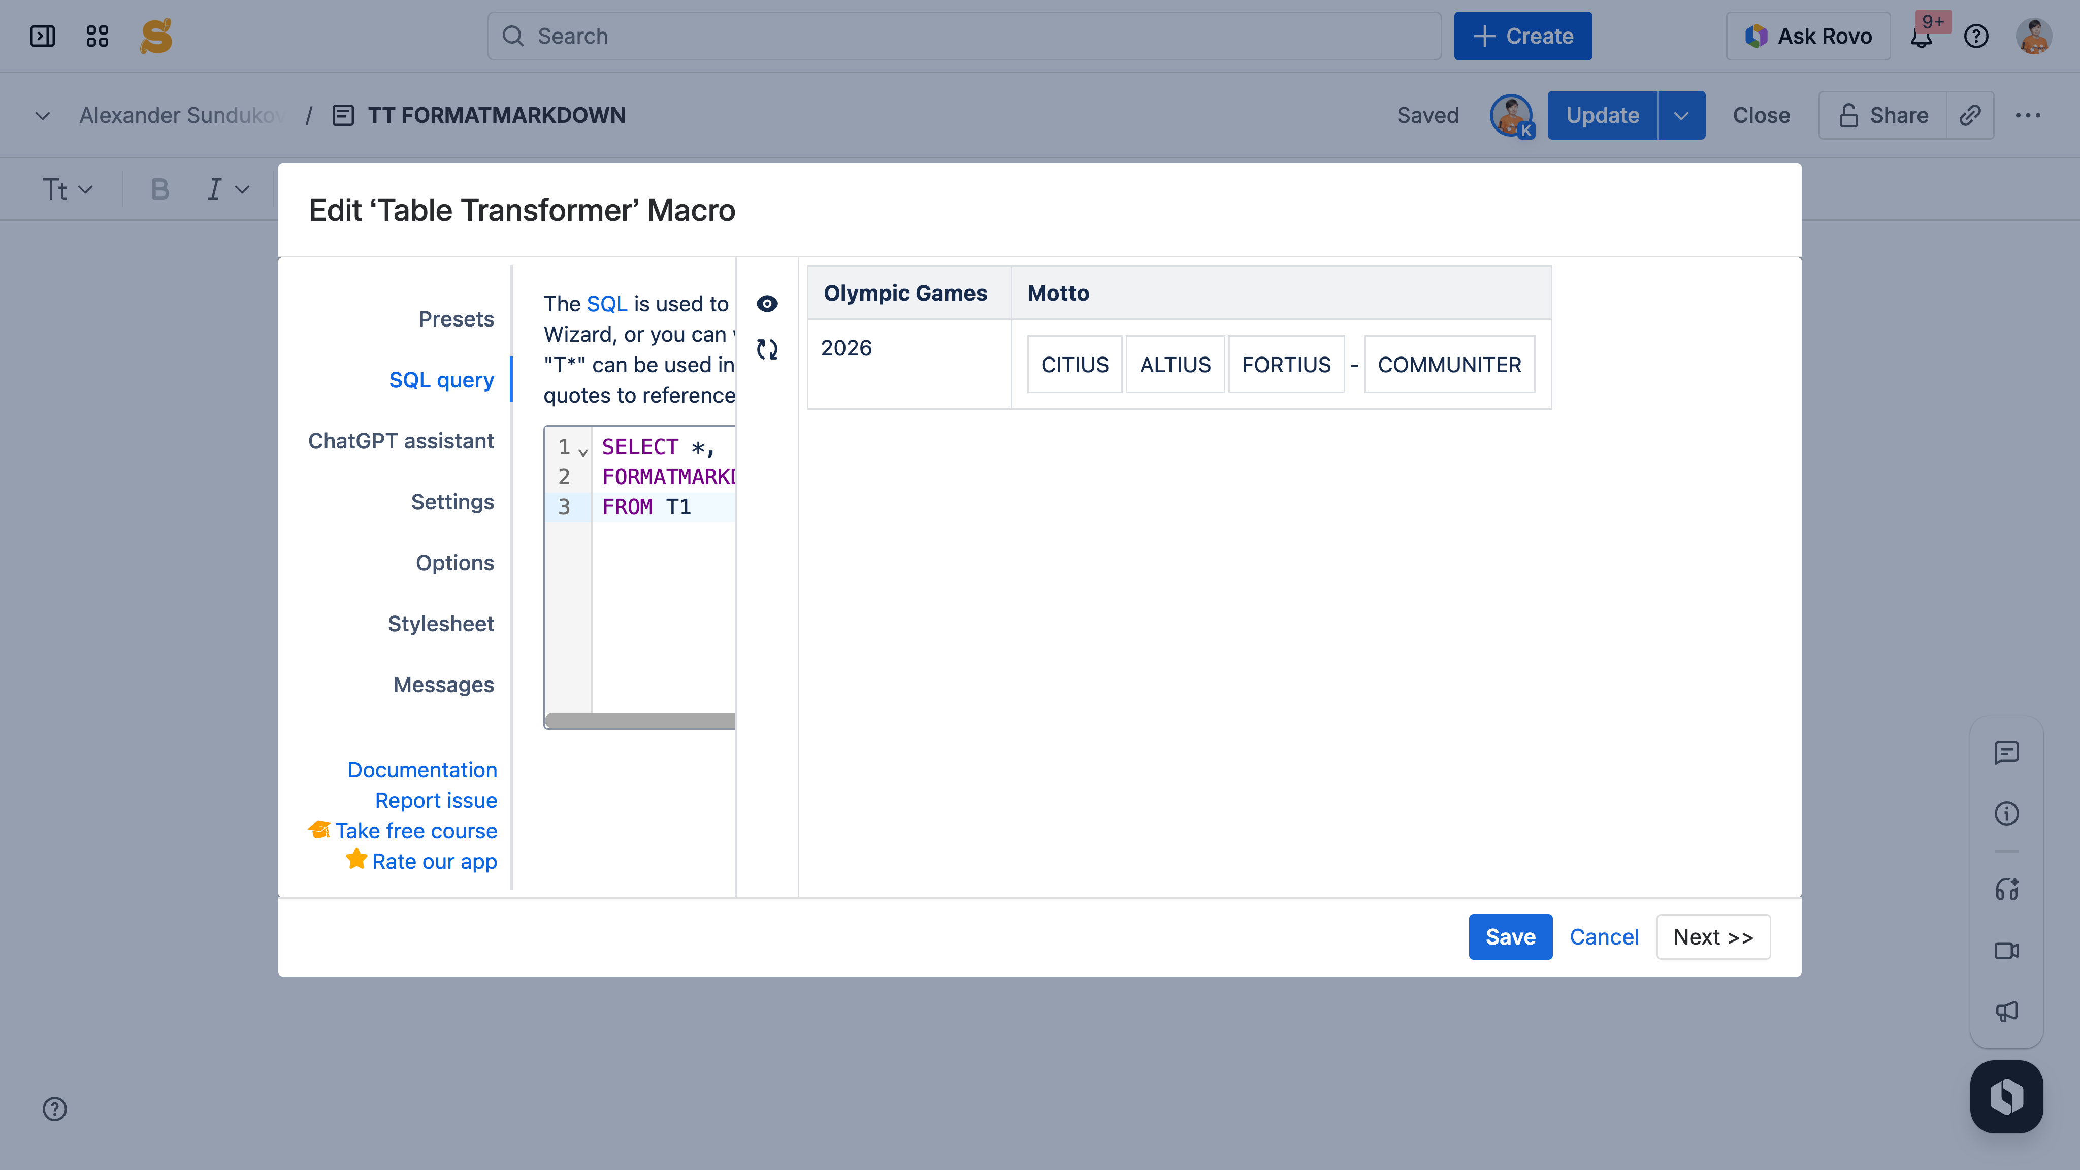Image resolution: width=2080 pixels, height=1170 pixels.
Task: Click the copy link icon
Action: (1969, 115)
